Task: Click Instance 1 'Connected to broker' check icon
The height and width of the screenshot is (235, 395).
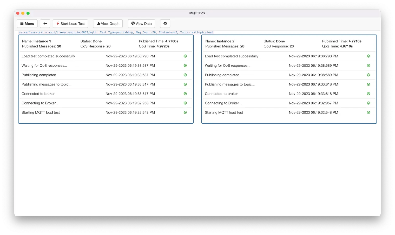Action: [185, 94]
